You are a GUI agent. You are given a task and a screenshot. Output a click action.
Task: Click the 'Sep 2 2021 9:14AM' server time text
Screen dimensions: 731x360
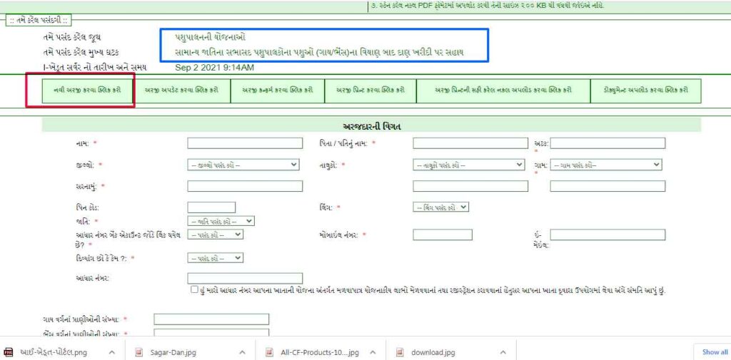pos(214,68)
